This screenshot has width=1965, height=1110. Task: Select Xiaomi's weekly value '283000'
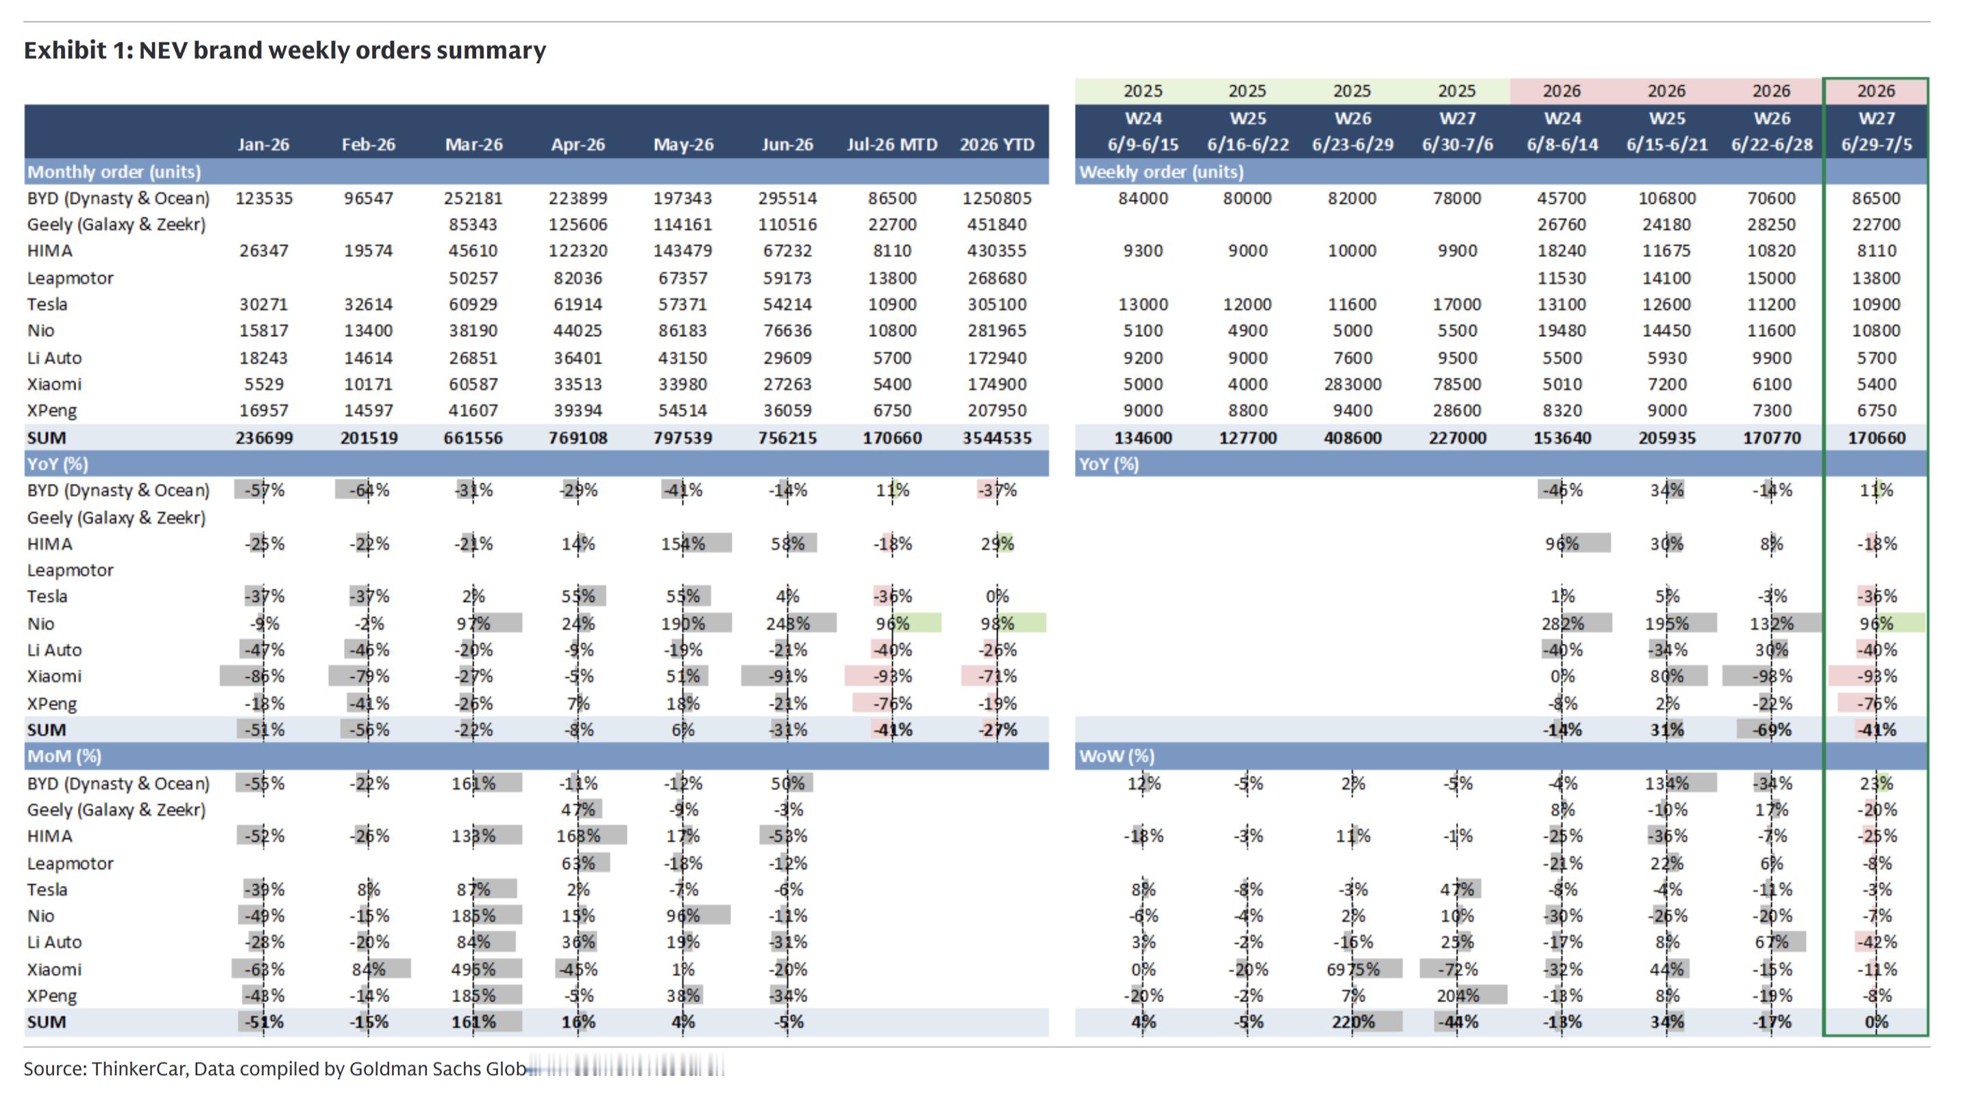click(1352, 384)
